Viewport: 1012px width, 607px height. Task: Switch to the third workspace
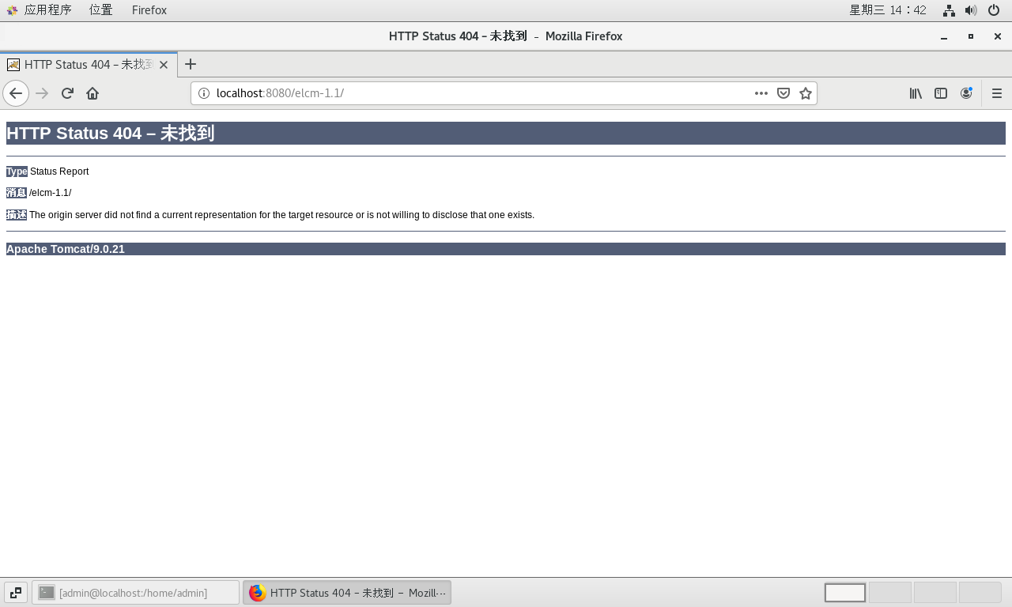tap(935, 592)
